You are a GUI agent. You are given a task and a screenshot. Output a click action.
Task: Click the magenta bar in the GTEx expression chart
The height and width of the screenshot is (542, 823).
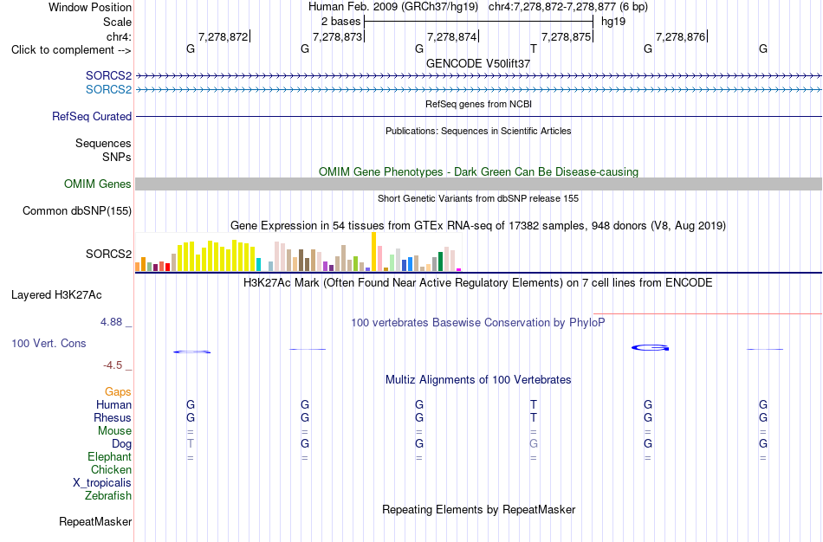click(459, 269)
